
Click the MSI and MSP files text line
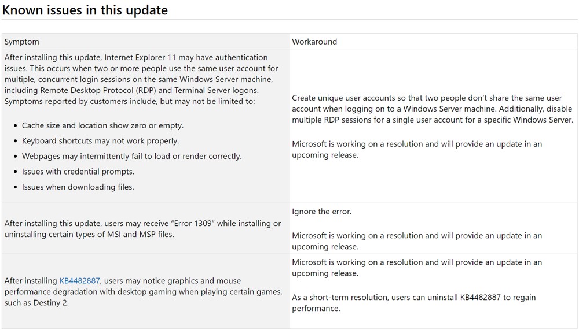(x=89, y=235)
